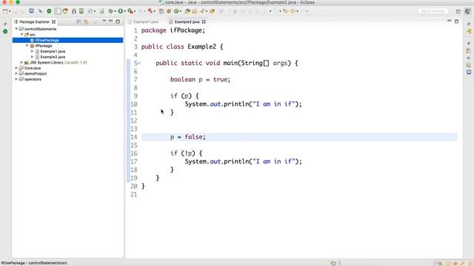Screen dimensions: 474x266
Task: Click the New Java Class green C icon
Action: tap(176, 11)
